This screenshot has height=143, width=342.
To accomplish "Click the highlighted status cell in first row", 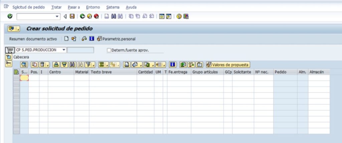I will (x=24, y=78).
